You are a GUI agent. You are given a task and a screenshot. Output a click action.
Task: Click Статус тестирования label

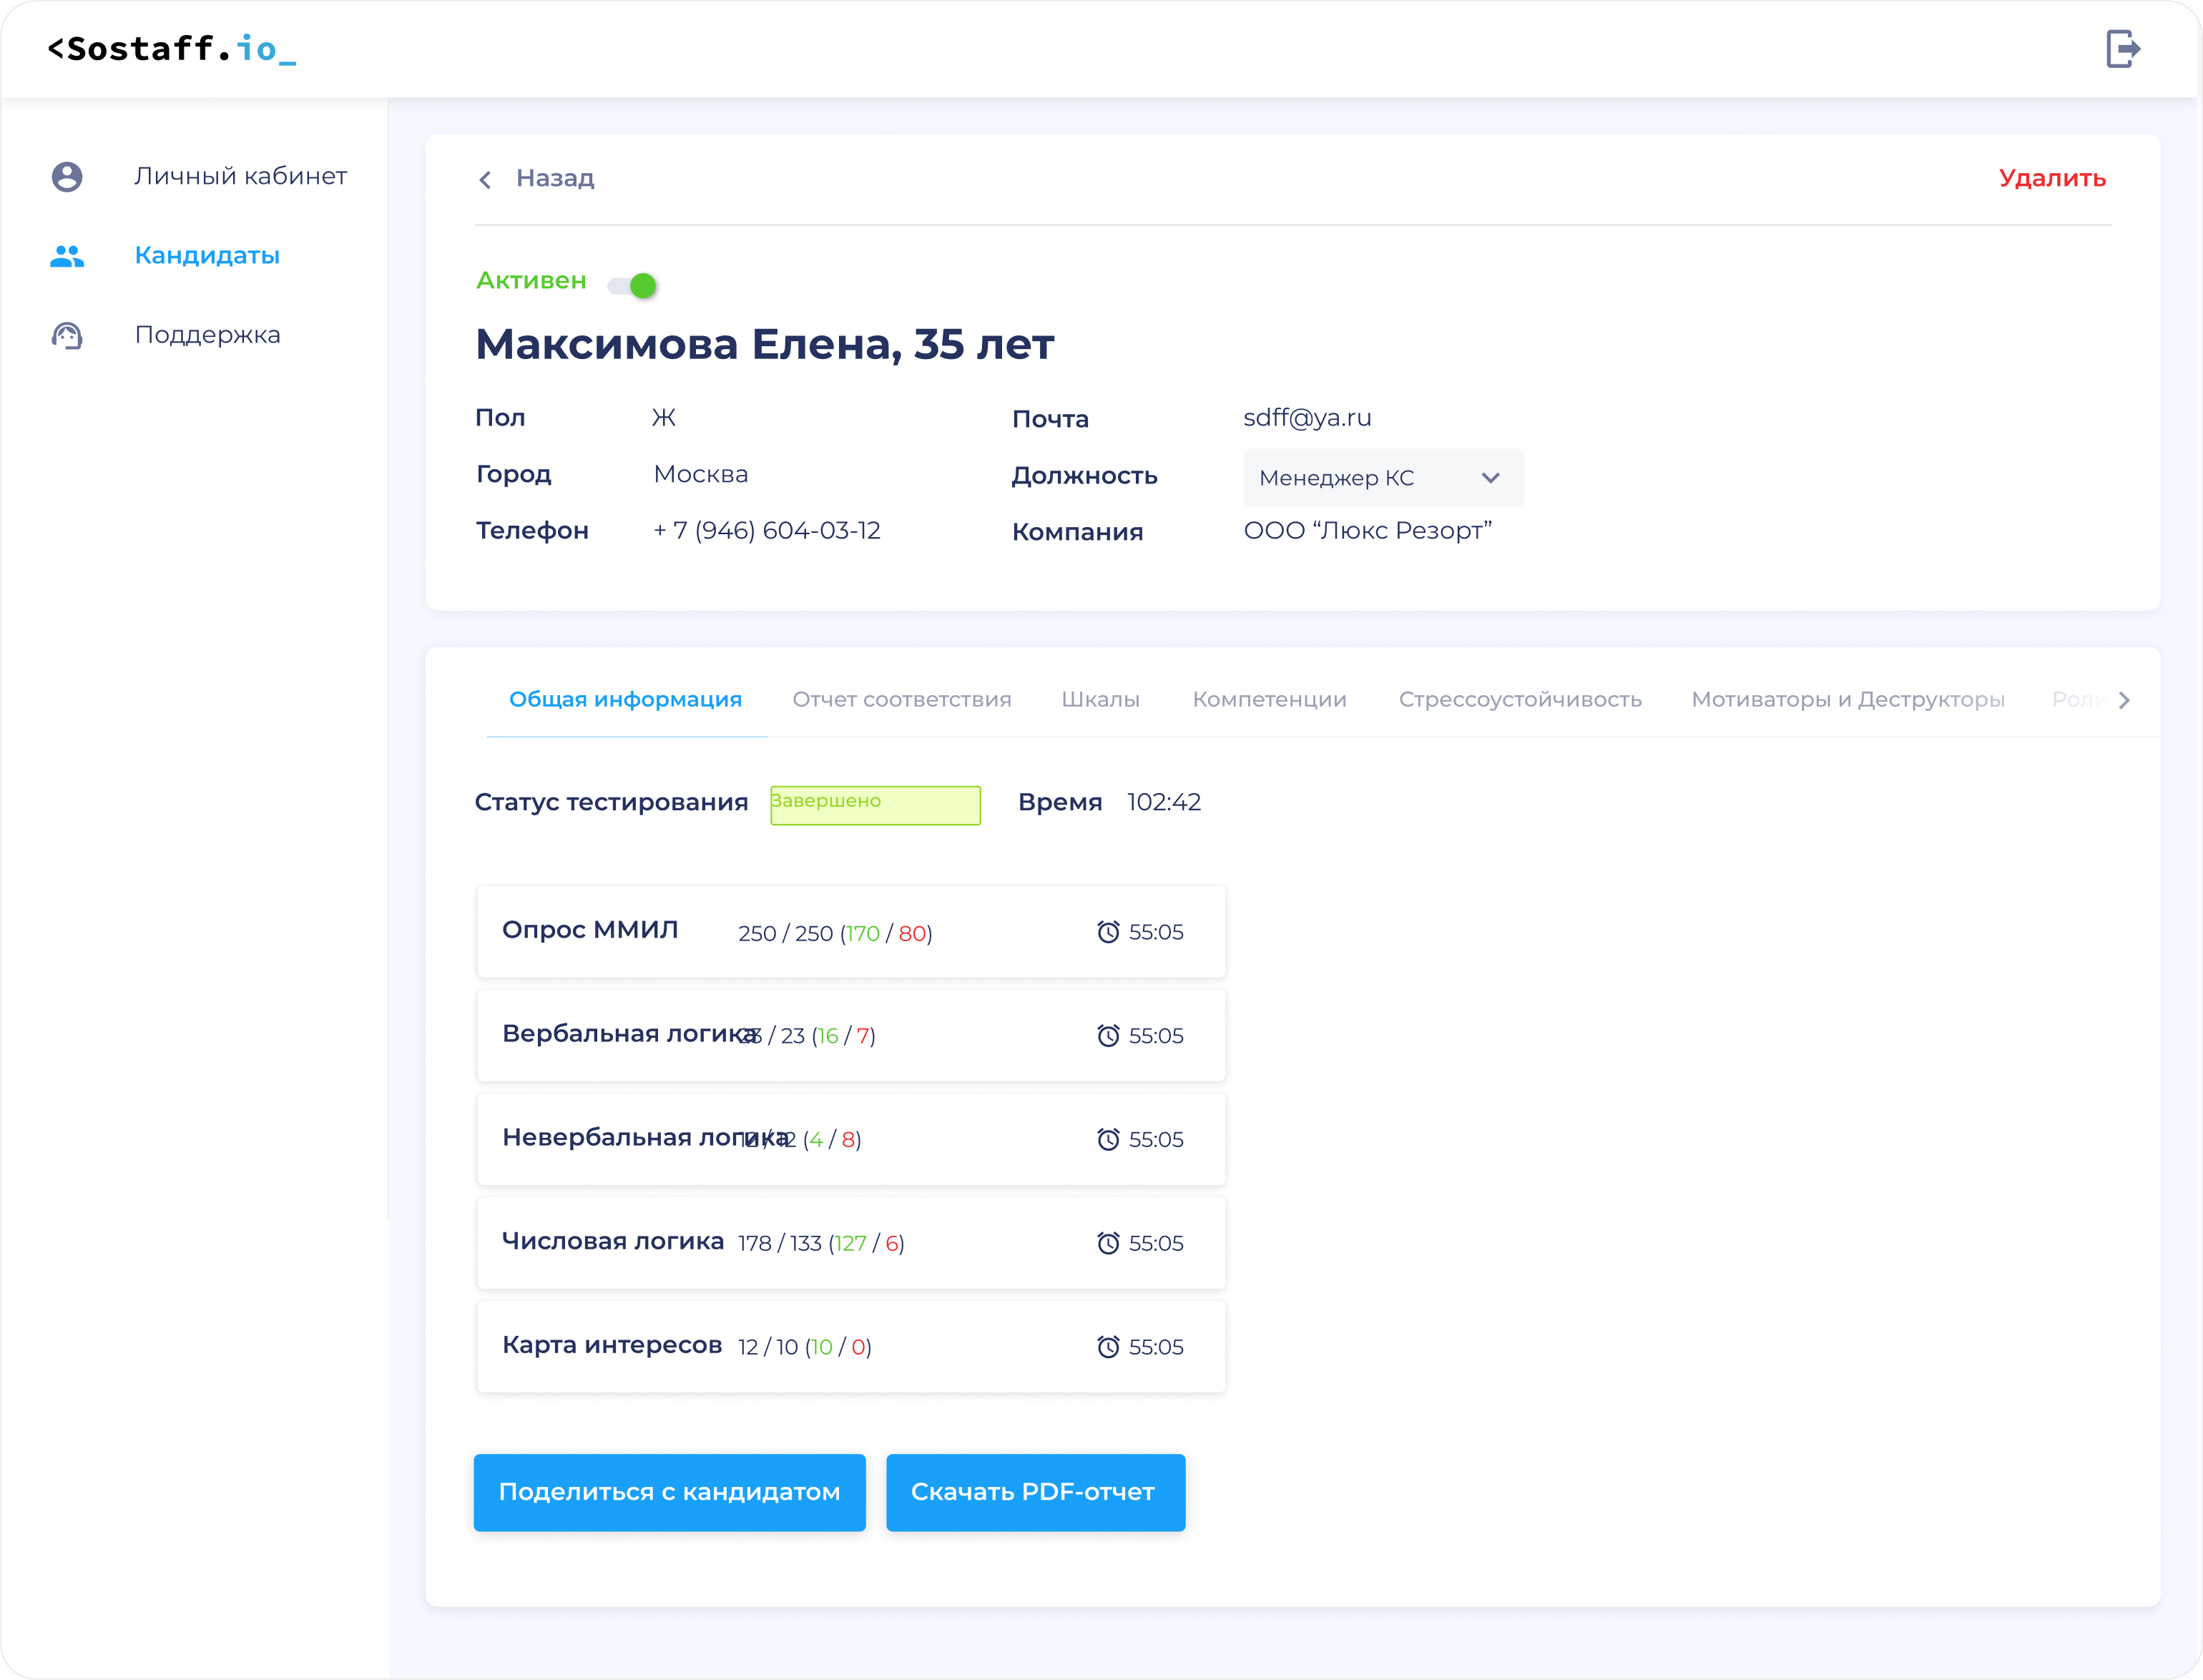[x=611, y=802]
